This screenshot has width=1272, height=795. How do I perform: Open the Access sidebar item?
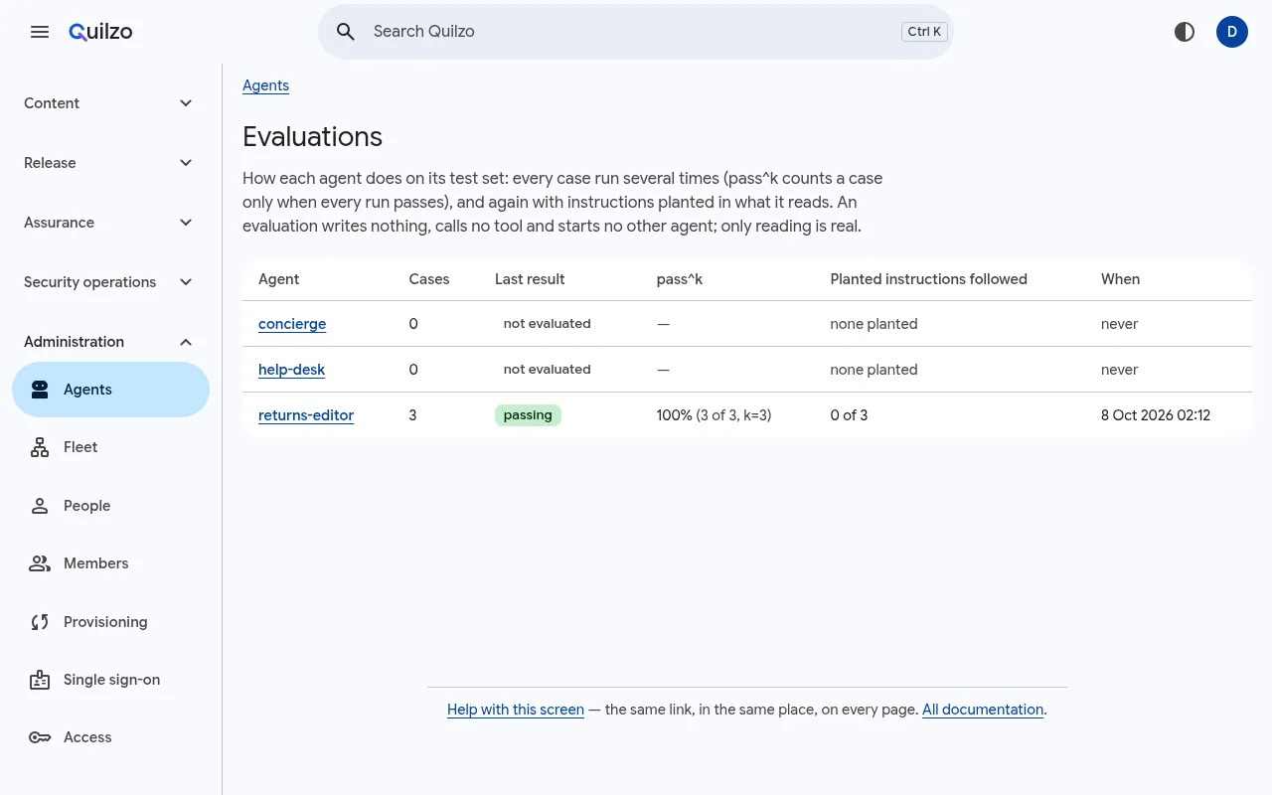(110, 737)
